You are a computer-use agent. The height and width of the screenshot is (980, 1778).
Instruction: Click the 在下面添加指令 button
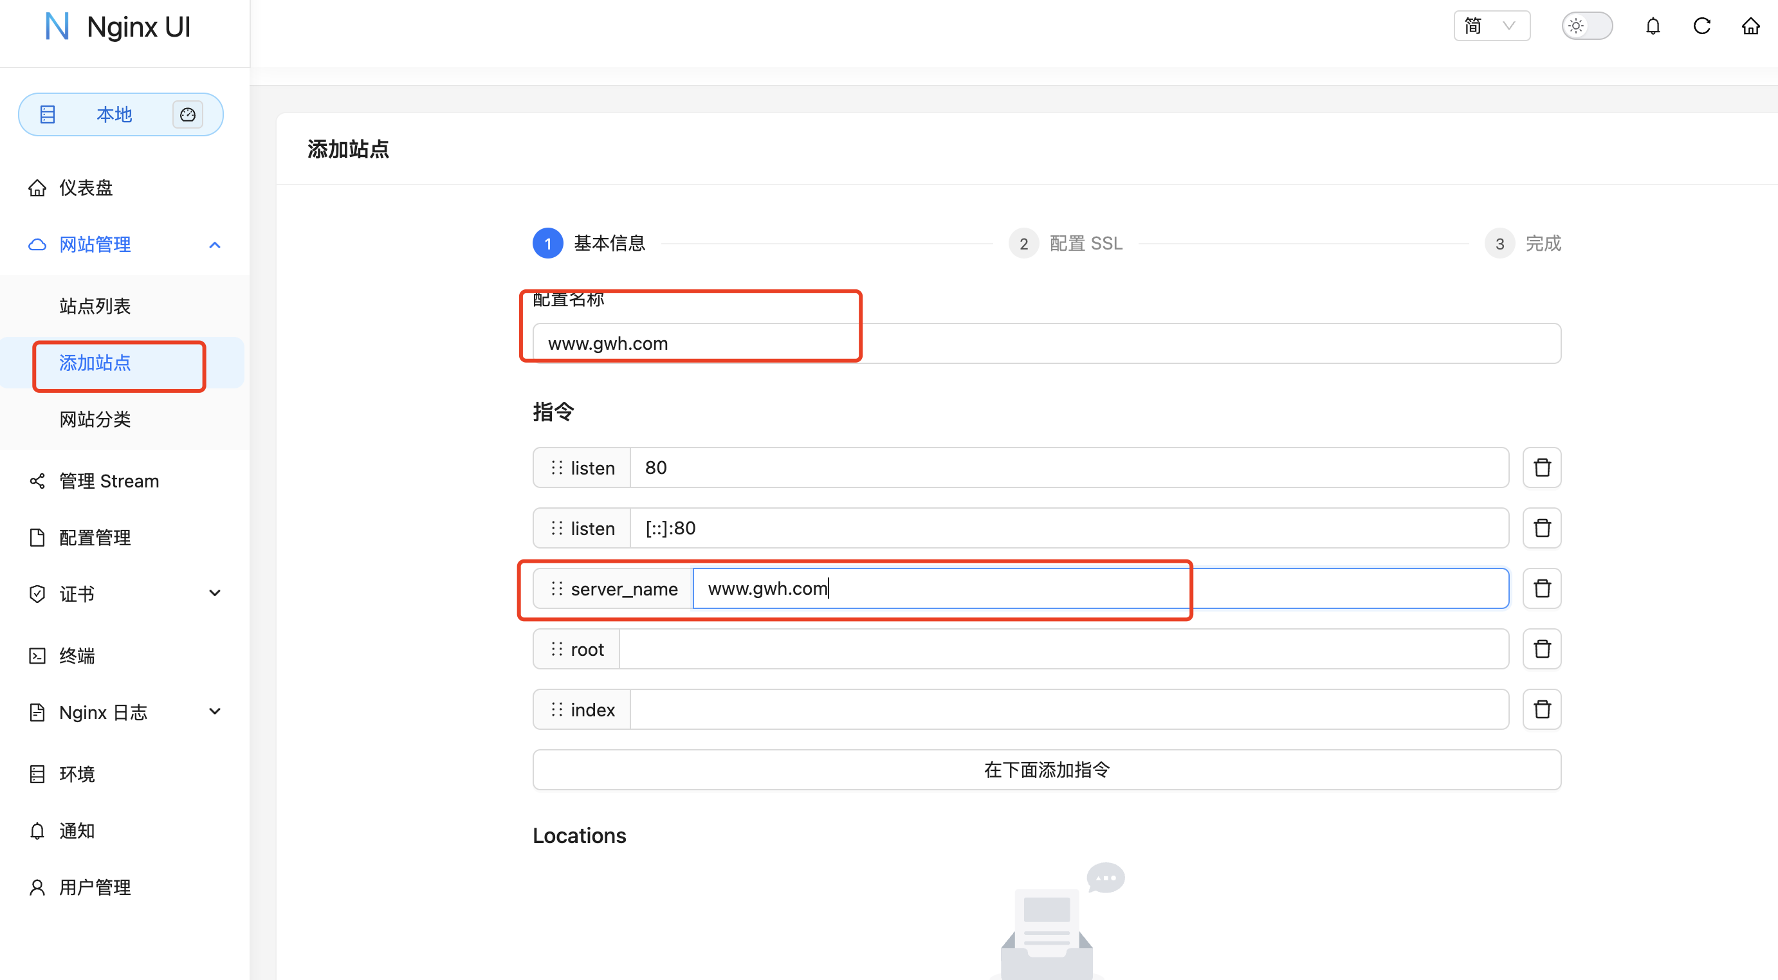(x=1047, y=770)
